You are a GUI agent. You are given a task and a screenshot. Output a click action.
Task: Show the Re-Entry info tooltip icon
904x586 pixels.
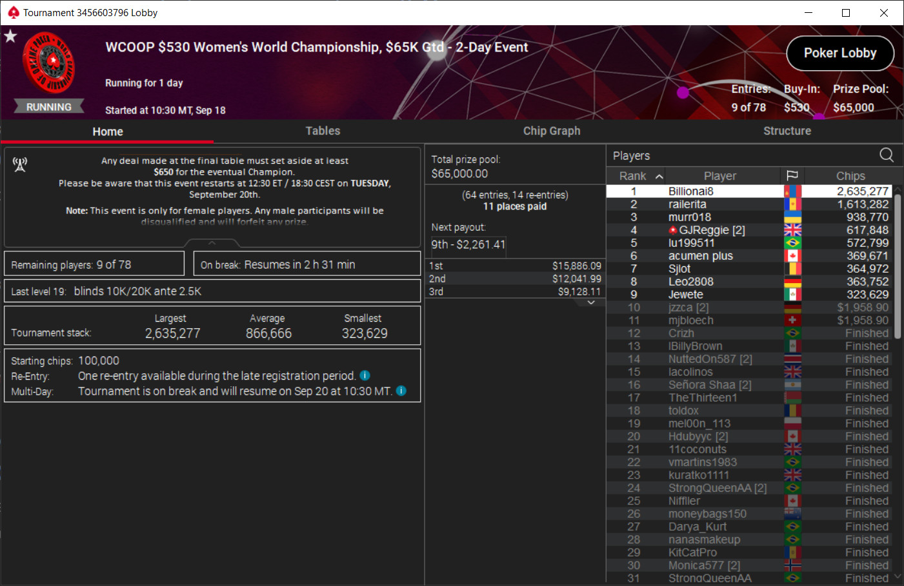pos(365,375)
